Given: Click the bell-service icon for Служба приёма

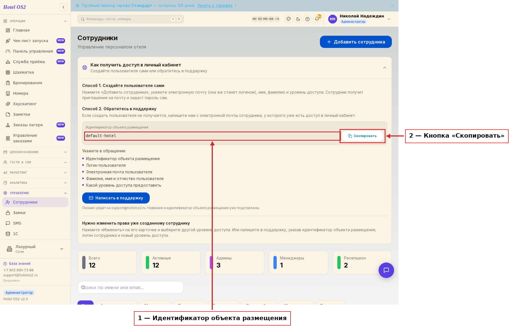Looking at the screenshot, I should (x=8, y=62).
